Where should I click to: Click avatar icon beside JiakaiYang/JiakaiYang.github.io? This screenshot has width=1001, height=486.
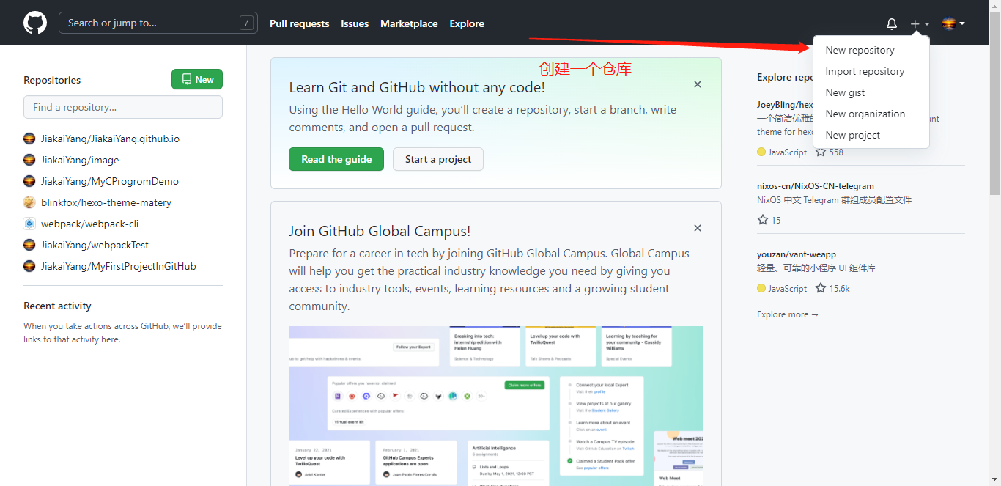pos(29,139)
